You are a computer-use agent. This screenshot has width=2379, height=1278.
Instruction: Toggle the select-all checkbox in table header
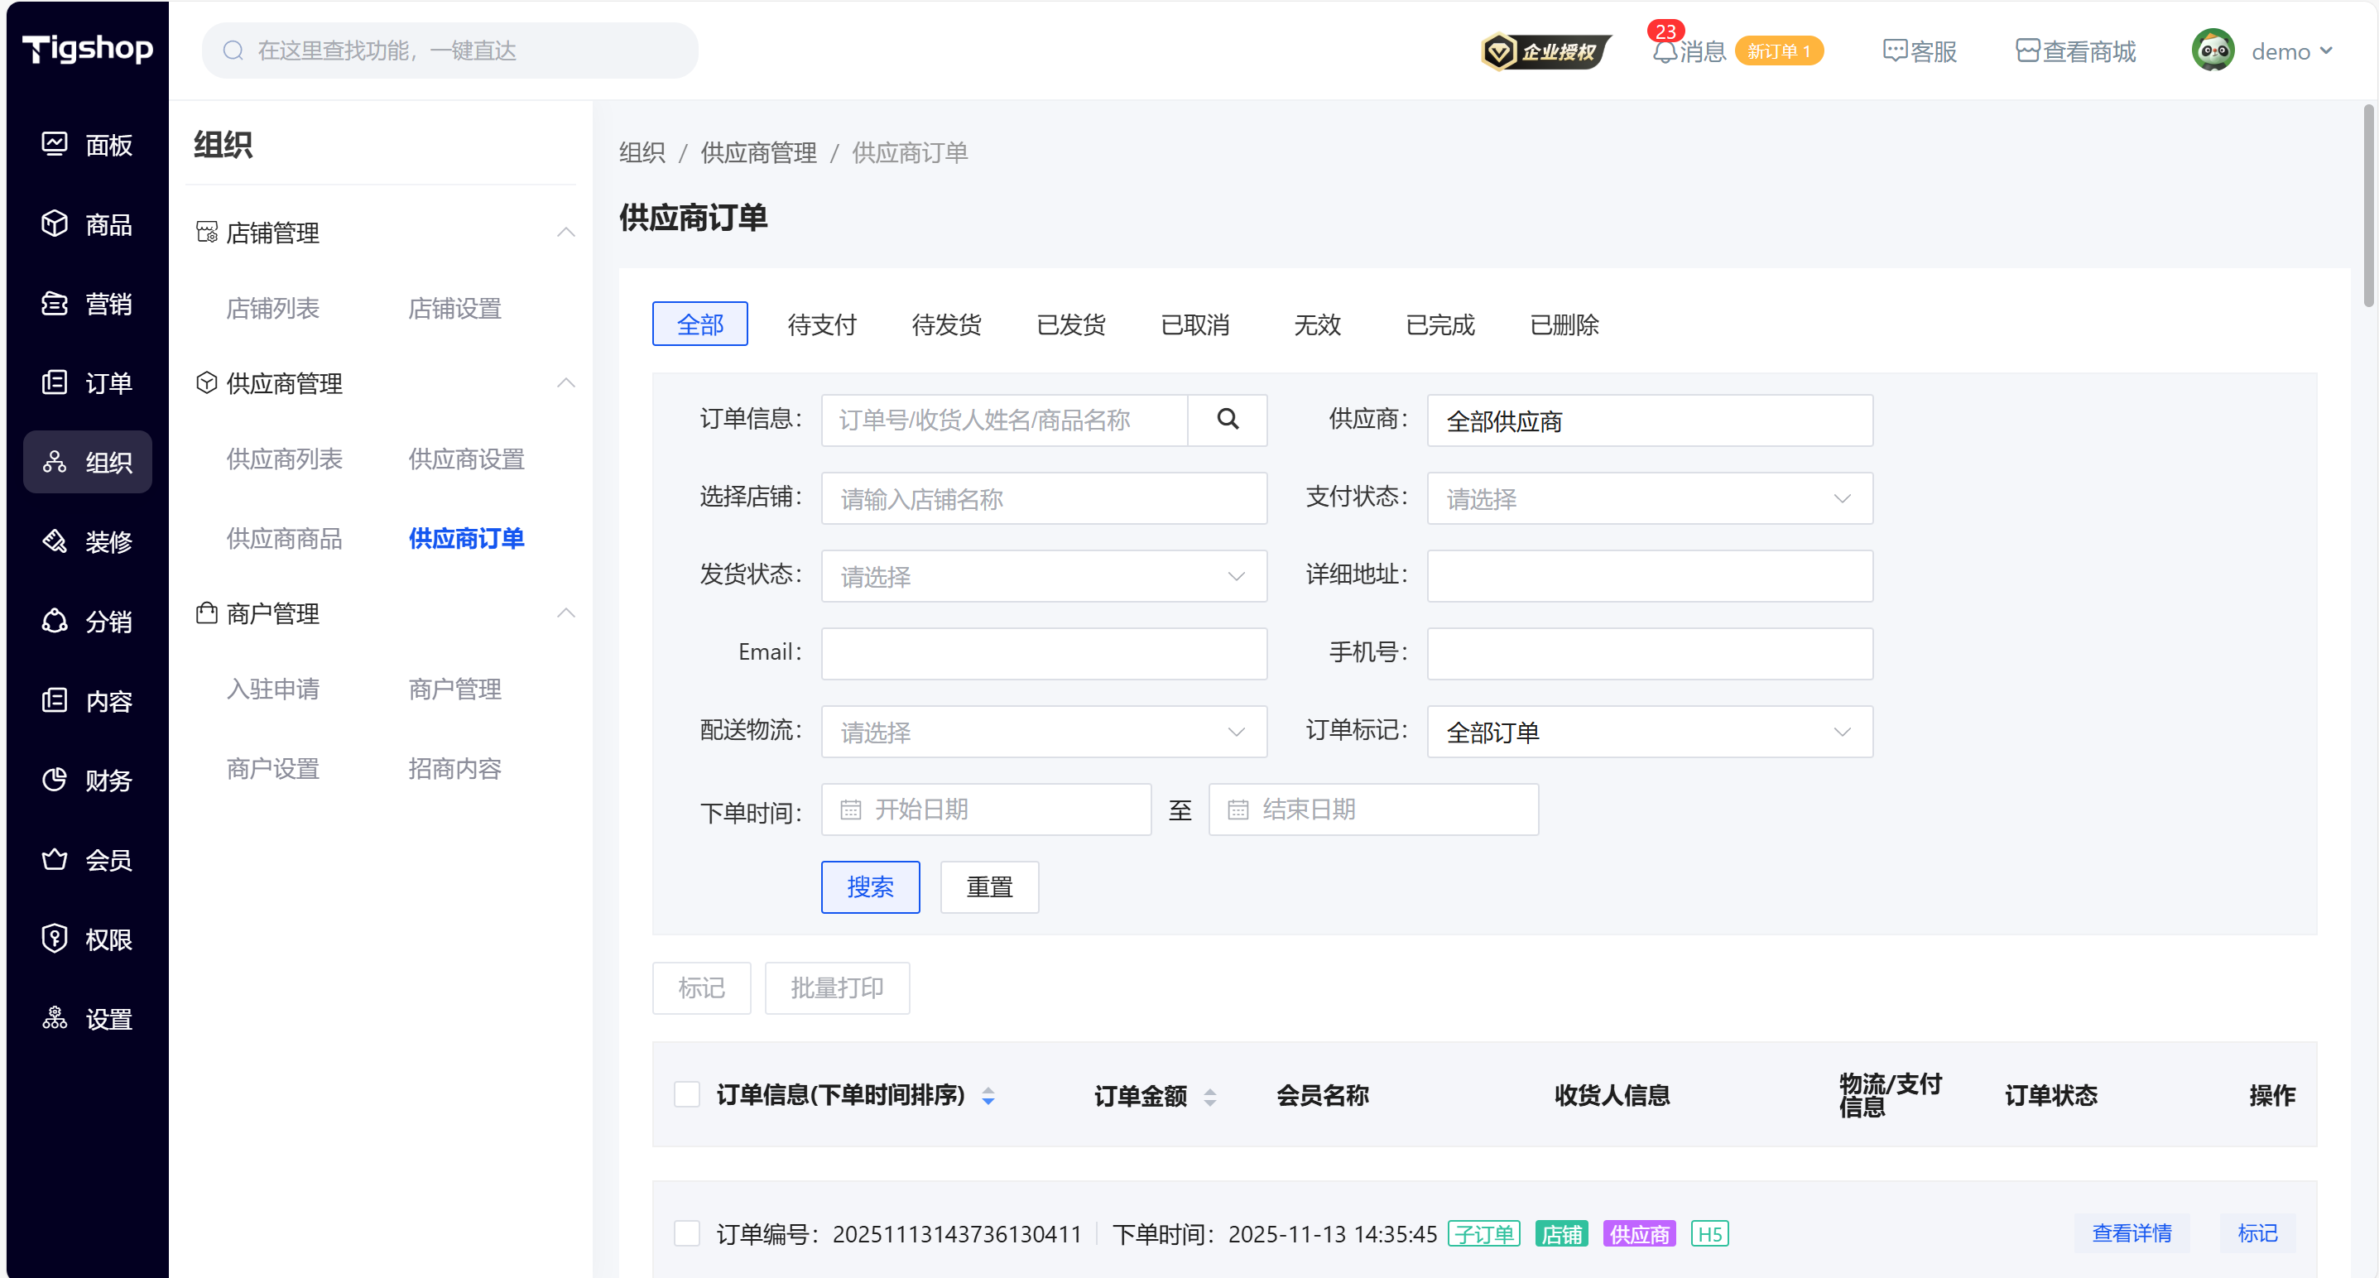(x=686, y=1094)
